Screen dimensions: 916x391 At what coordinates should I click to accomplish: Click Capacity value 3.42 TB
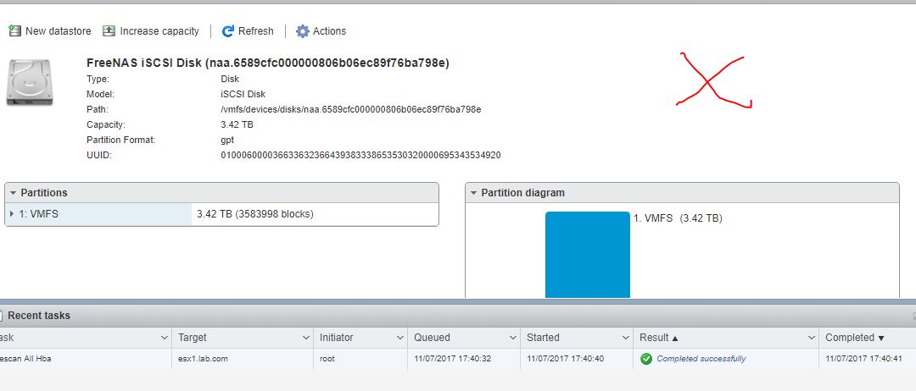point(237,124)
